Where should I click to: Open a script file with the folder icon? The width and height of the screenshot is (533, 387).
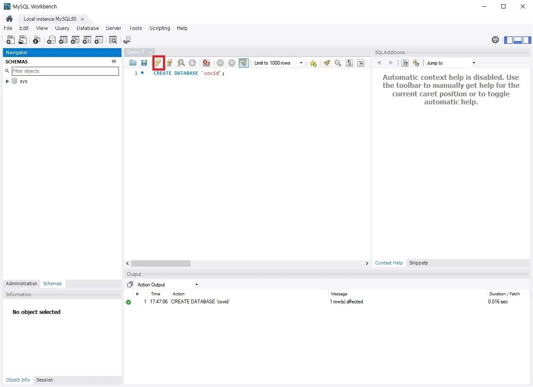click(x=133, y=63)
